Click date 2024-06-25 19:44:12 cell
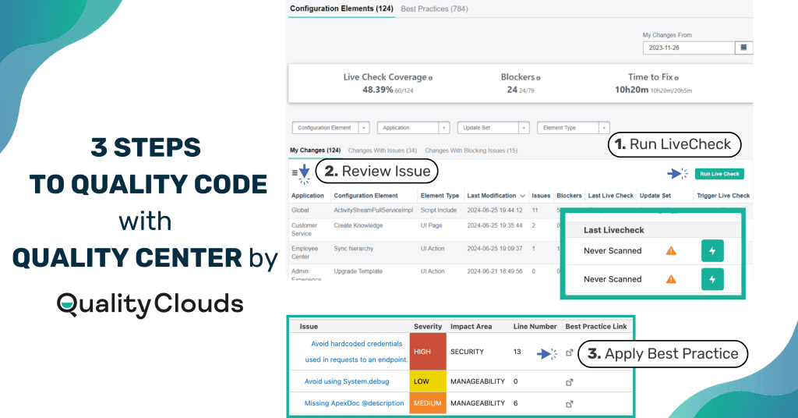Viewport: 798px width, 418px height. 495,210
